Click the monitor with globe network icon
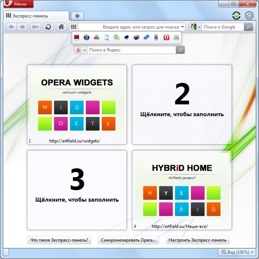 [x=136, y=37]
